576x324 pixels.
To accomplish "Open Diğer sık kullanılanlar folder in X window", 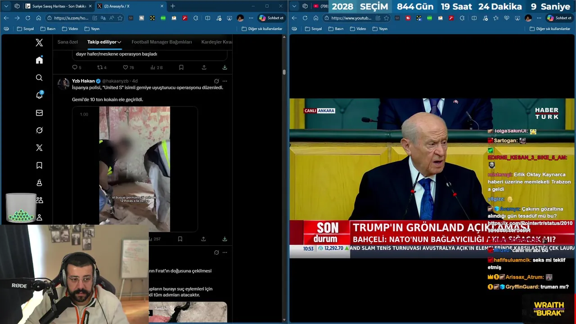I will (262, 29).
